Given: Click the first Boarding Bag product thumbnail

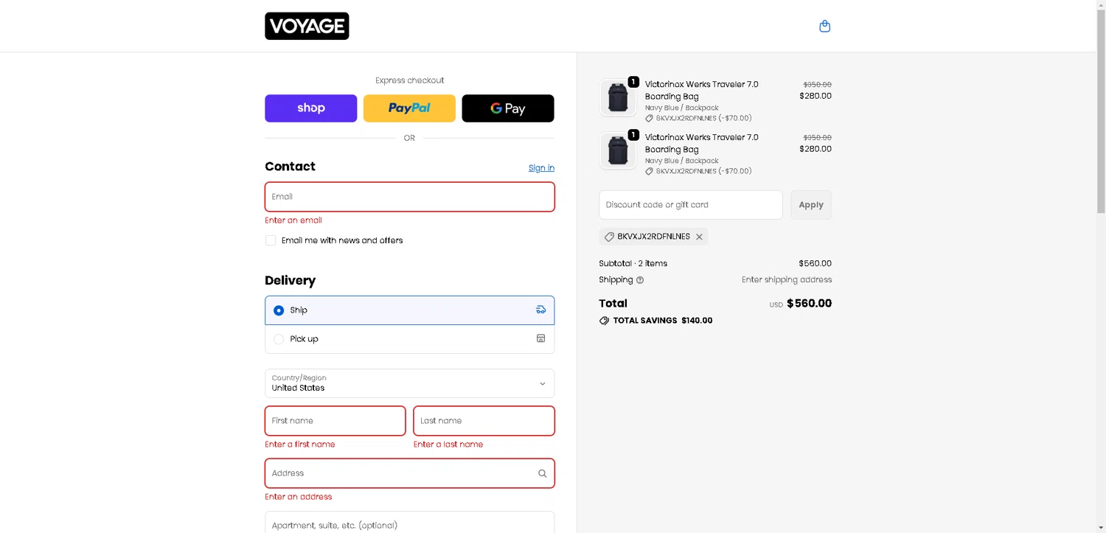Looking at the screenshot, I should [x=618, y=97].
